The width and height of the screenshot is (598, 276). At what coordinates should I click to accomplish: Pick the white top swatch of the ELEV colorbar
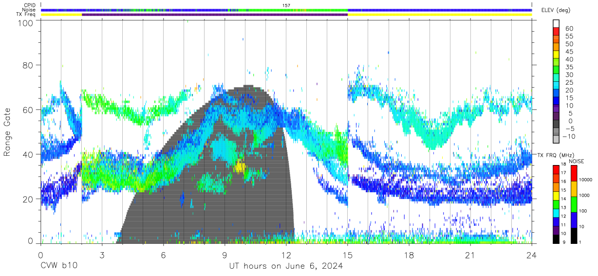pyautogui.click(x=556, y=24)
